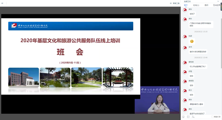This screenshot has width=222, height=120.
Task: Click the smiley emoji message bubble
Action: pos(192,41)
